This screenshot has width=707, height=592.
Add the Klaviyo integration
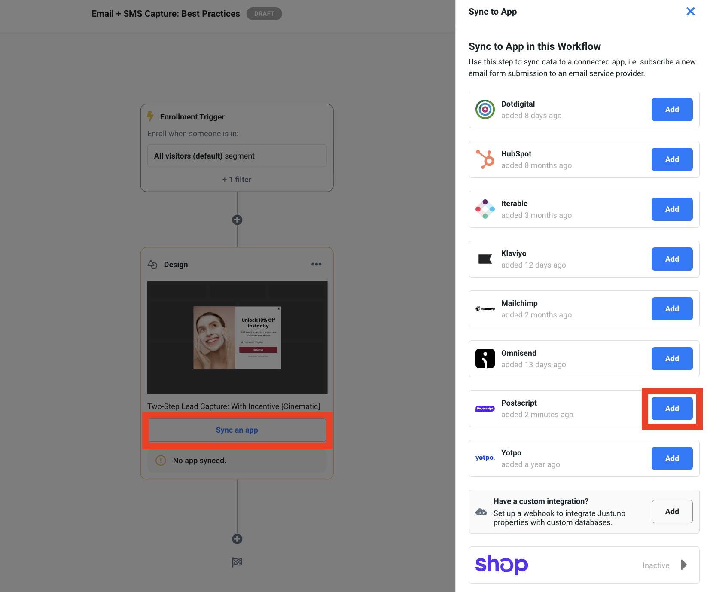coord(672,259)
